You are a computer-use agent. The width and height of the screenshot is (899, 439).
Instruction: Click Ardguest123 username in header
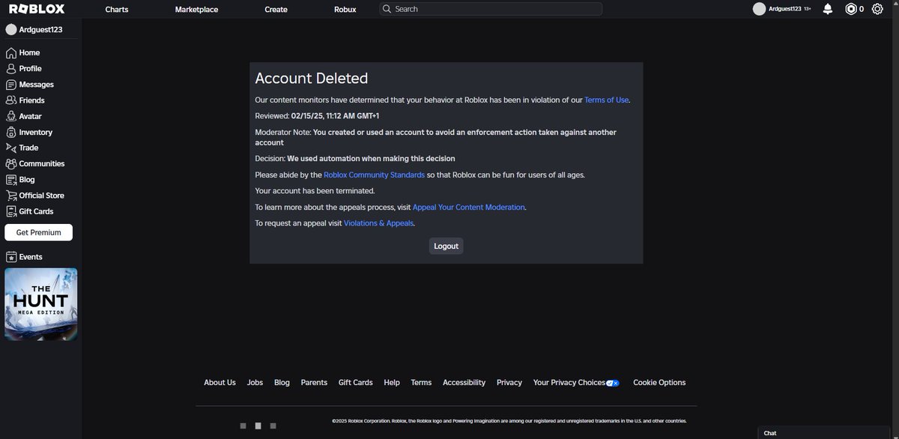tap(784, 9)
